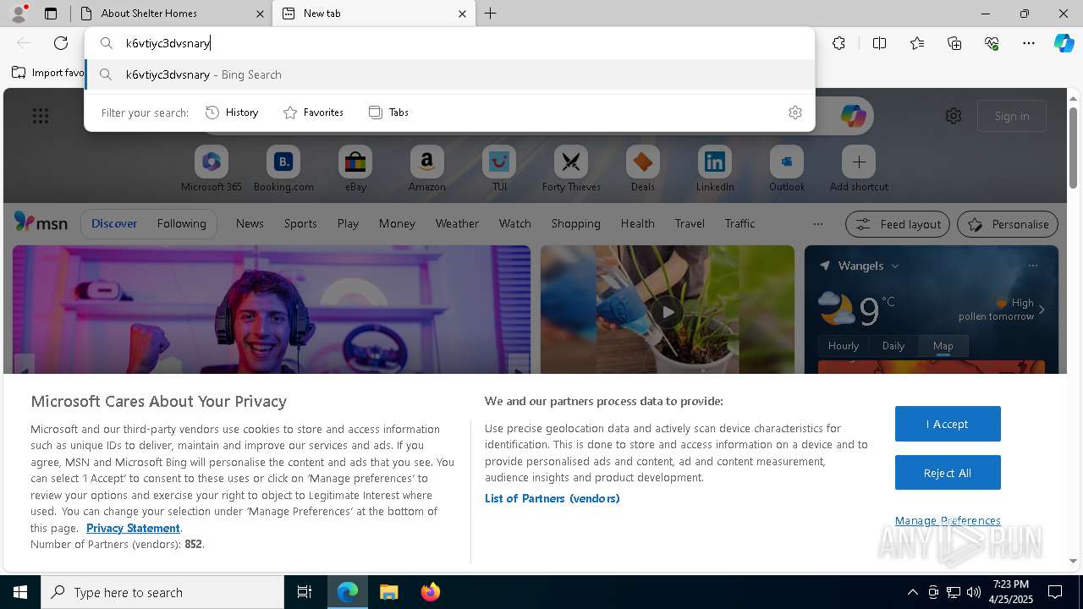
Task: Switch weather card to Daily tab
Action: 893,345
